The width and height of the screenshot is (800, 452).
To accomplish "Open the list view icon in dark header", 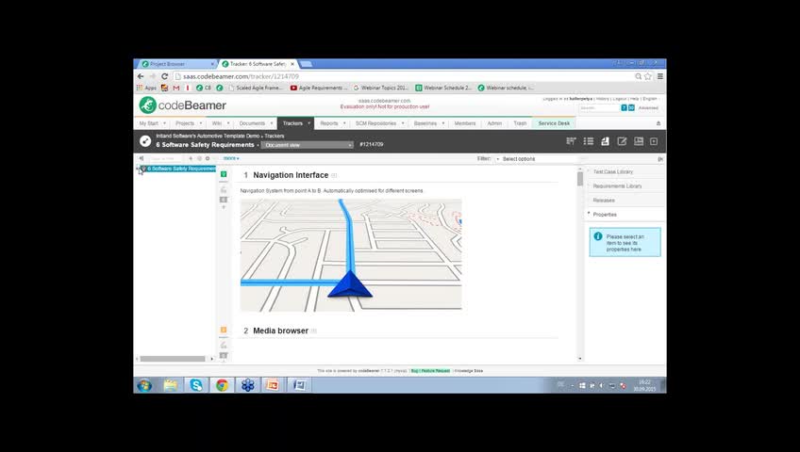I will [589, 141].
